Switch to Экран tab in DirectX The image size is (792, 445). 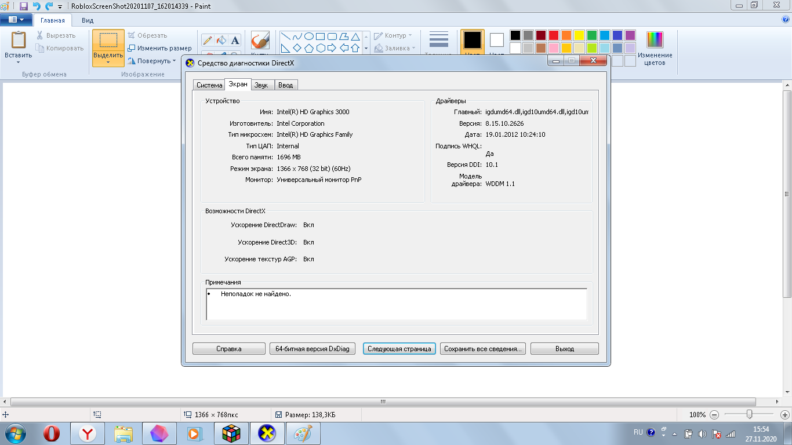point(238,85)
